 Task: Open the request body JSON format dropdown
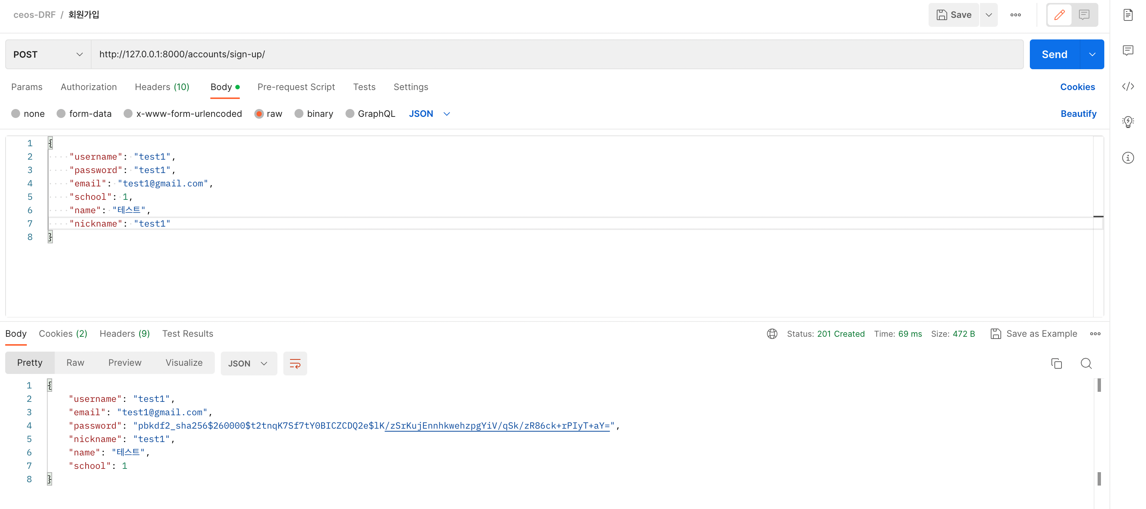(429, 114)
